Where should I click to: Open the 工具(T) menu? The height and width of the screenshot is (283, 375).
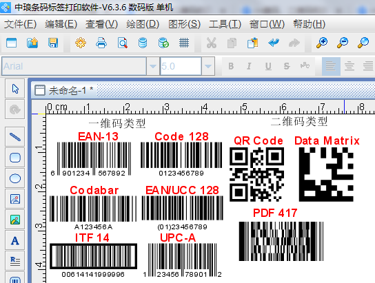[225, 24]
